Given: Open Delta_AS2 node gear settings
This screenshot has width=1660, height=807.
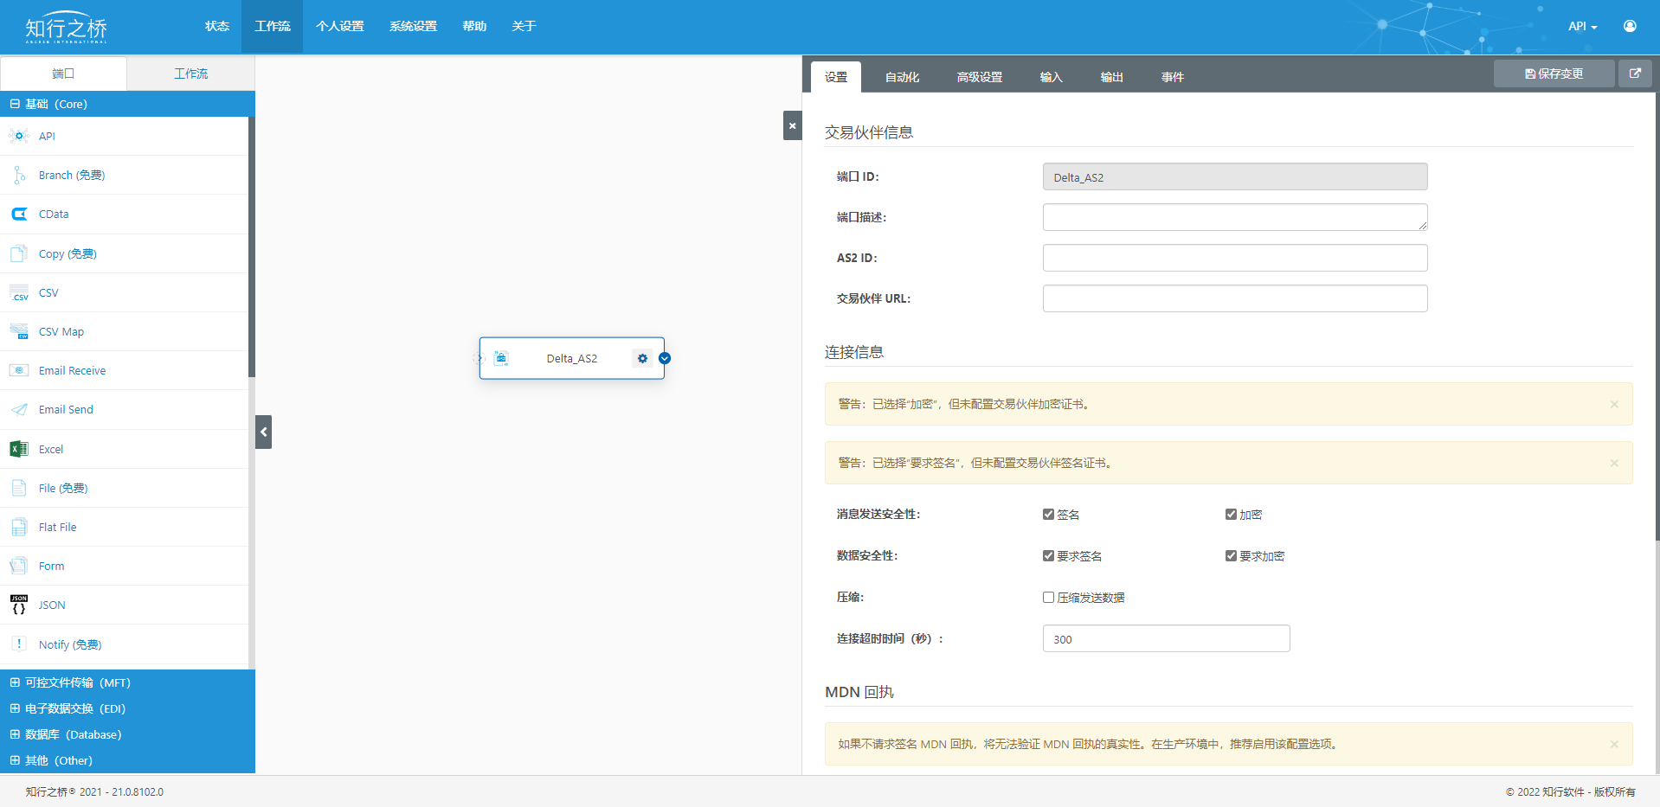Looking at the screenshot, I should pos(642,358).
